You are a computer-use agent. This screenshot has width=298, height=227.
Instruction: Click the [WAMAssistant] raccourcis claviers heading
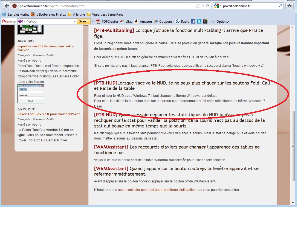[177, 150]
